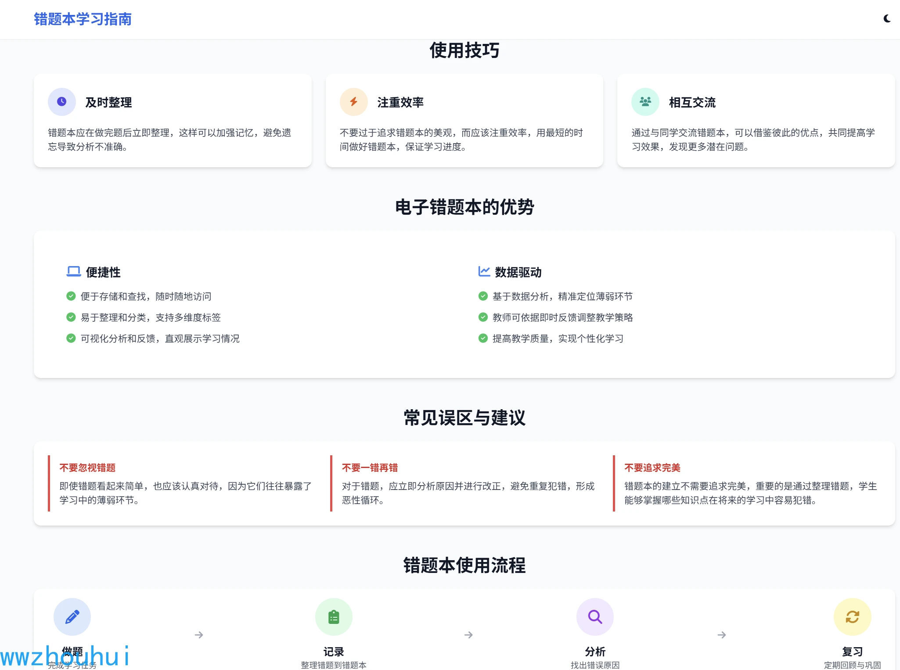Click green check beside 便于存储和查找
This screenshot has width=900, height=670.
[71, 296]
